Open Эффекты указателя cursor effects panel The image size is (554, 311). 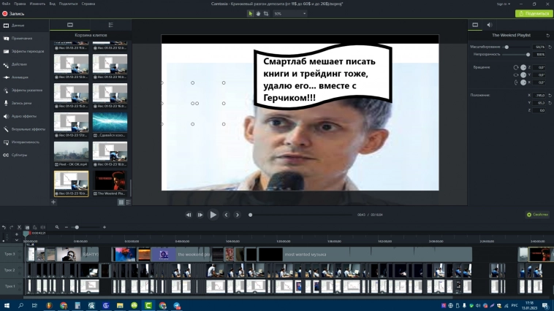(x=25, y=91)
